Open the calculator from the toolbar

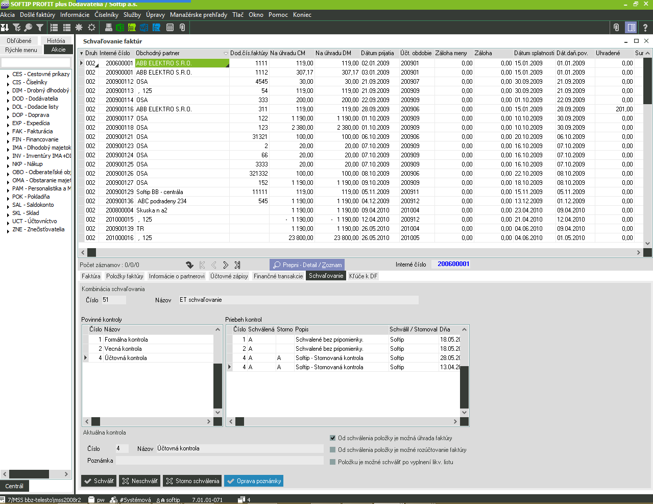tap(170, 28)
